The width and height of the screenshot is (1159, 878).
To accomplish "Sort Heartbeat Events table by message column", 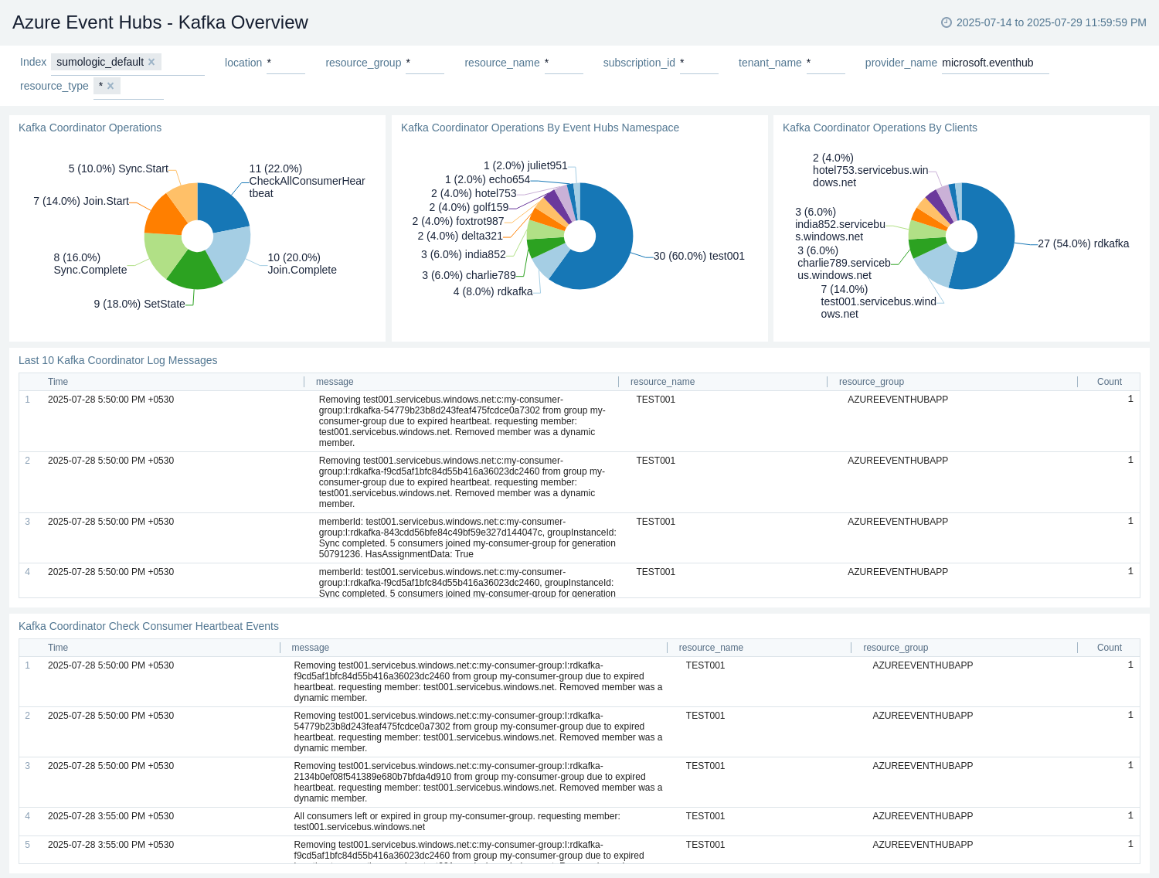I will 311,648.
